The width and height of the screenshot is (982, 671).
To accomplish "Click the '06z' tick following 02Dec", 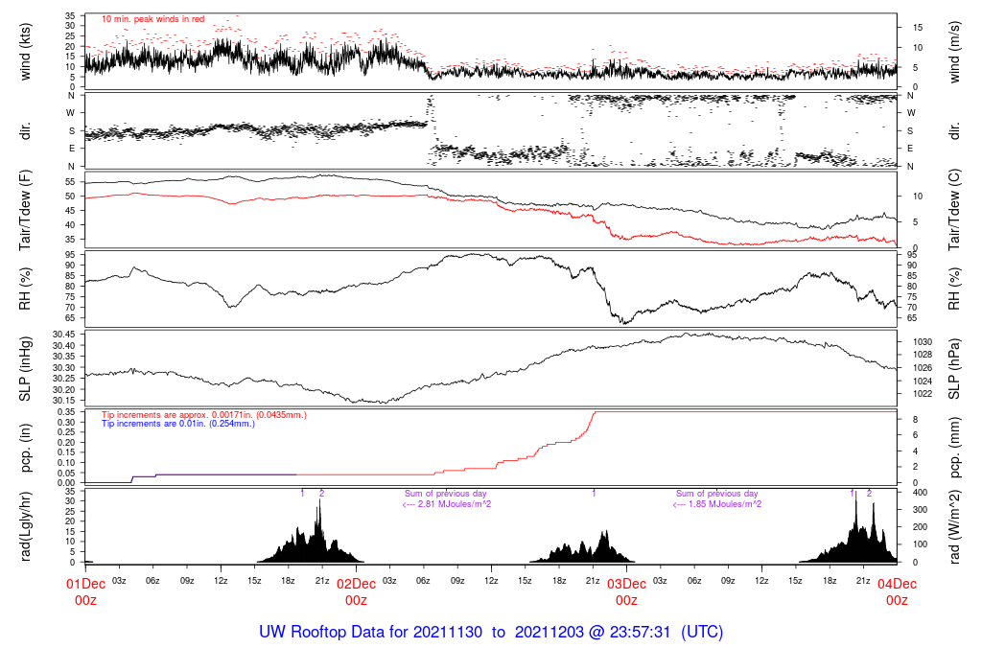I will click(x=423, y=581).
